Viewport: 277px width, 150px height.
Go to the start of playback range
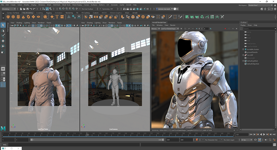251,135
